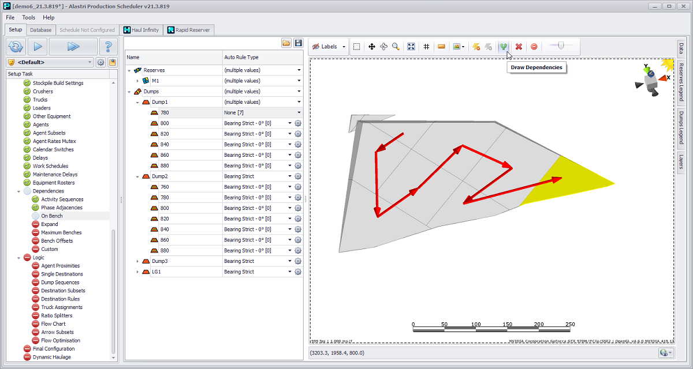Image resolution: width=693 pixels, height=369 pixels.
Task: Click the Draw Dependencies toolbar icon
Action: [x=503, y=47]
